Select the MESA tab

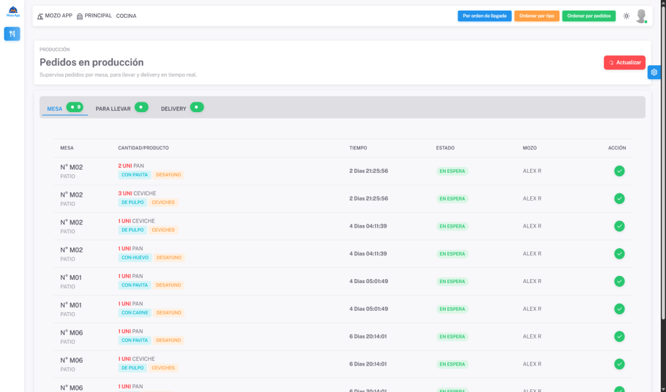(55, 108)
